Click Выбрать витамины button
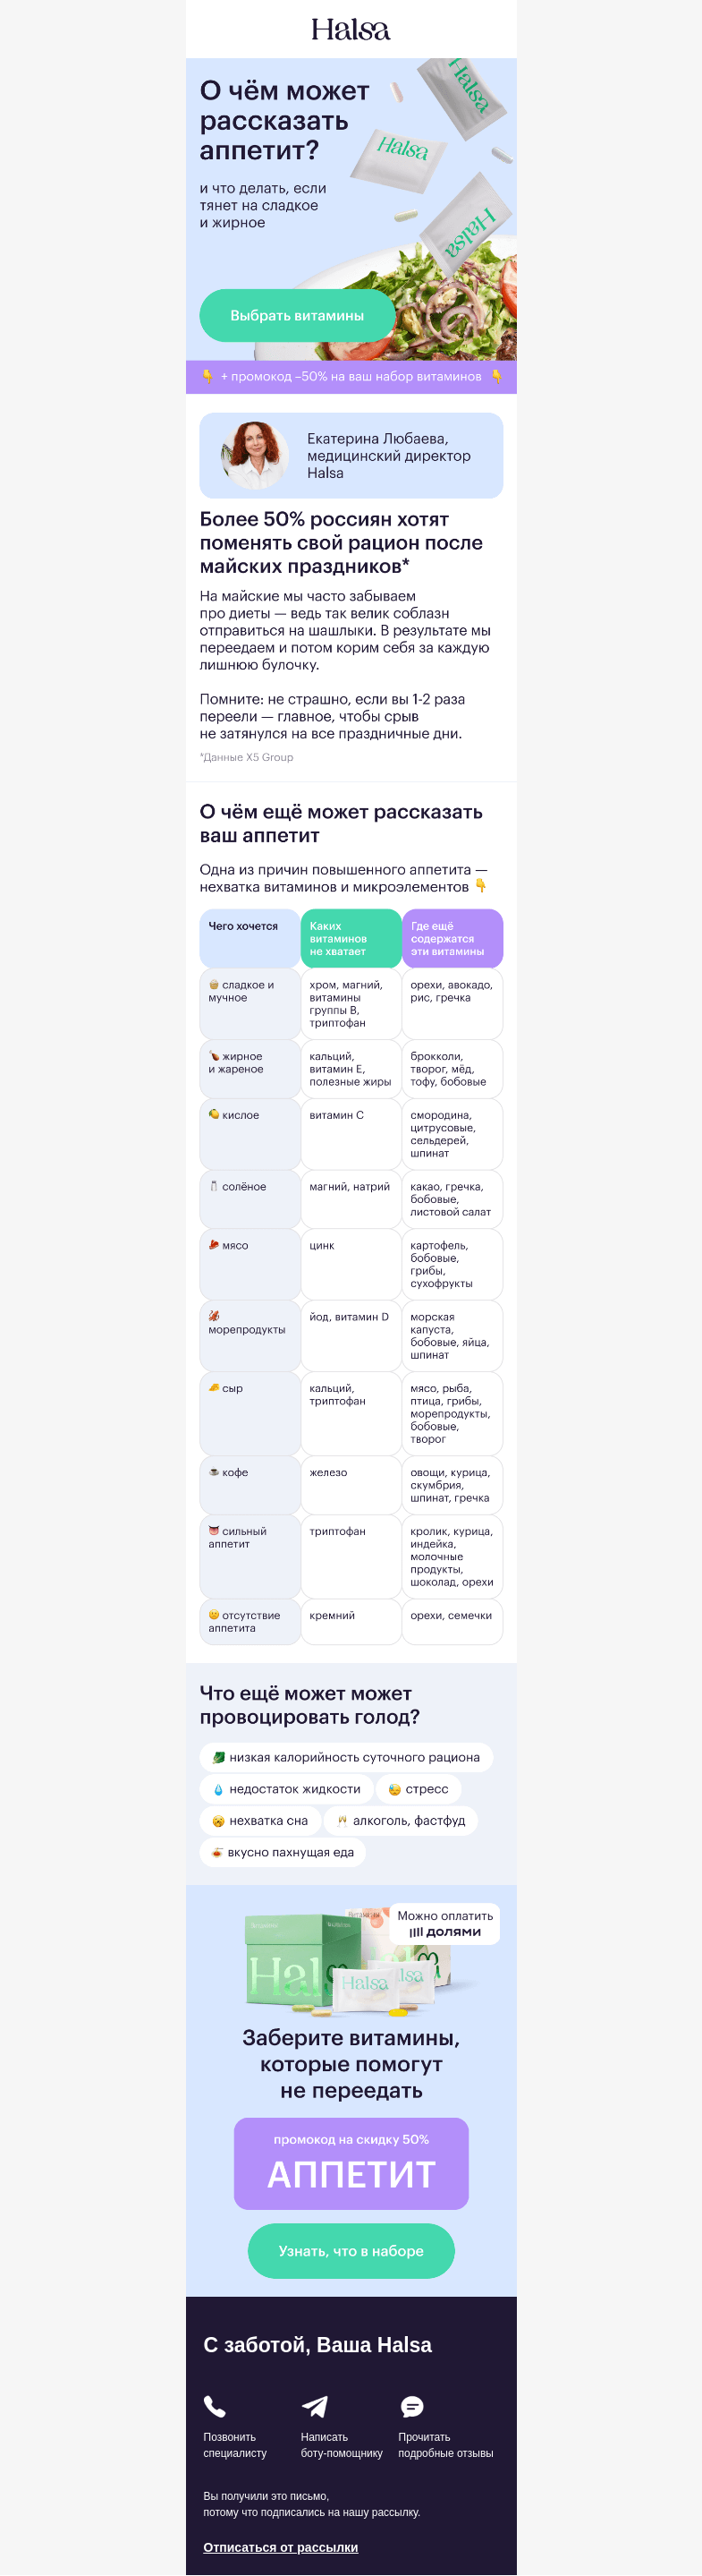The width and height of the screenshot is (702, 2576). tap(298, 315)
